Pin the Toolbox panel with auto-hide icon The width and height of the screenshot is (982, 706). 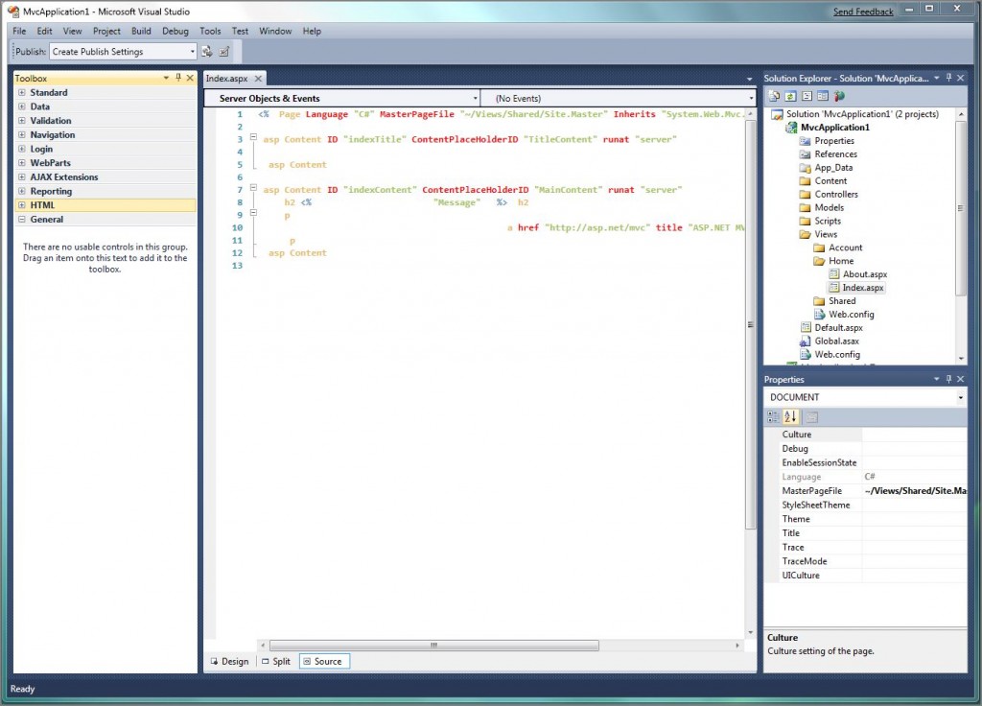pos(178,78)
